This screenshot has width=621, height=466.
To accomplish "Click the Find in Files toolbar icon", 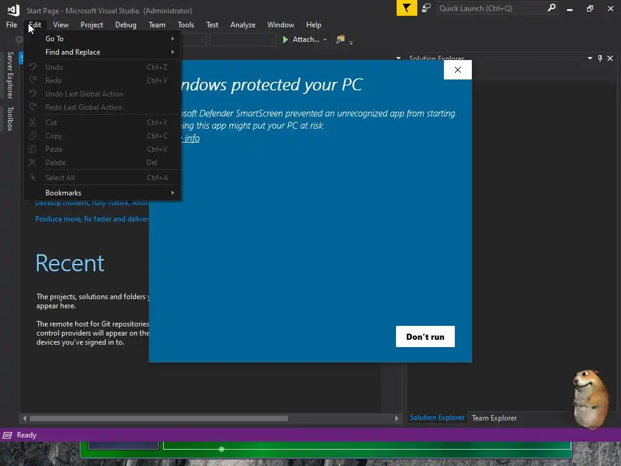I will [x=340, y=39].
